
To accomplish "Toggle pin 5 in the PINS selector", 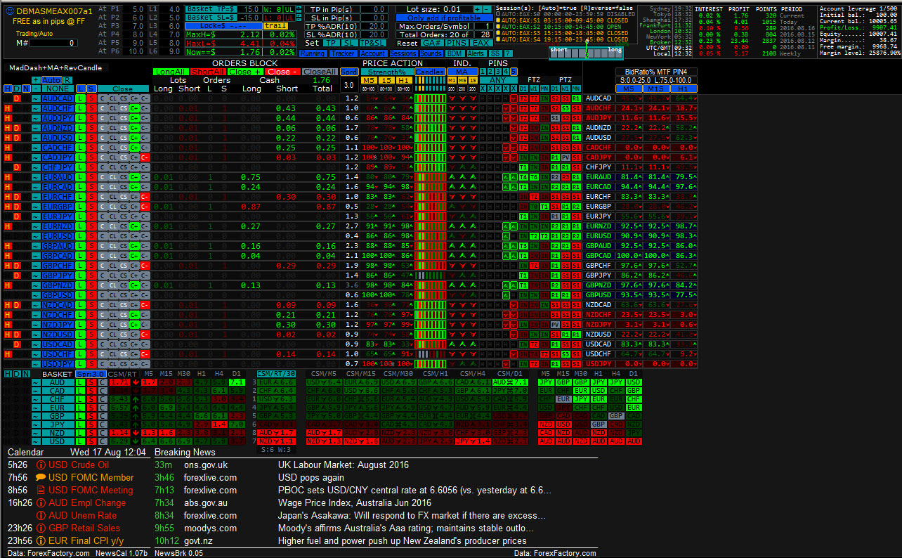I will pos(514,72).
